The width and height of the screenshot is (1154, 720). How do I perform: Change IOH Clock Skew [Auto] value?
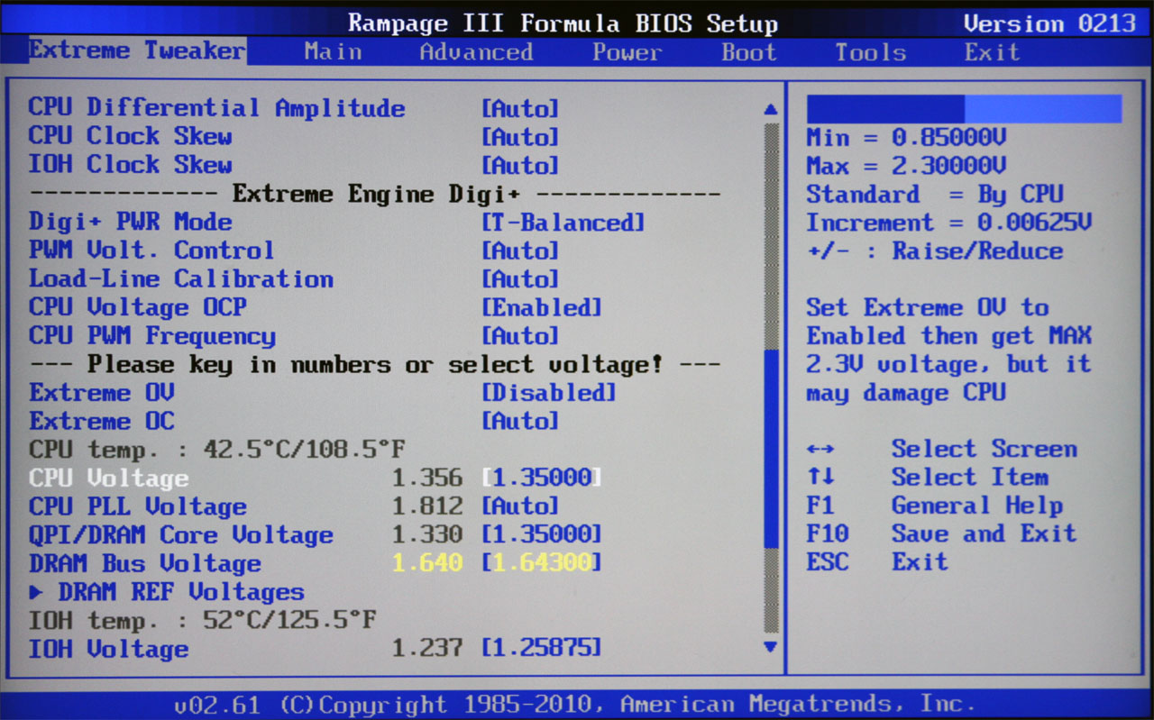[x=520, y=166]
